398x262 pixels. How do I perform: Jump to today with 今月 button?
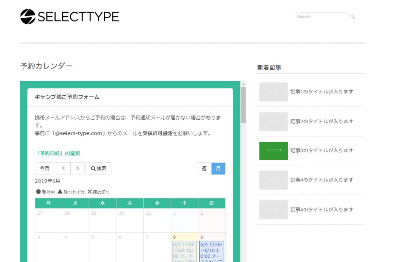pos(44,169)
